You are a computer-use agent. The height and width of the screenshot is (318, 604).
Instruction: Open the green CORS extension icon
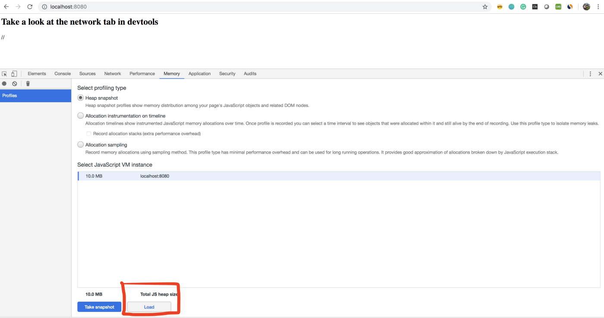click(558, 7)
